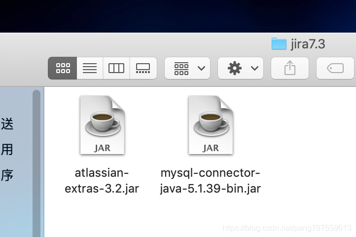This screenshot has height=237, width=356.
Task: Select the sidebar item ending in 送
Action: [x=7, y=124]
